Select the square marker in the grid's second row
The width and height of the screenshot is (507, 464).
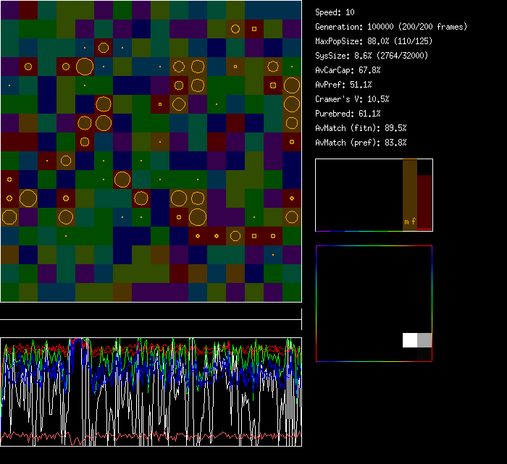pyautogui.click(x=254, y=30)
